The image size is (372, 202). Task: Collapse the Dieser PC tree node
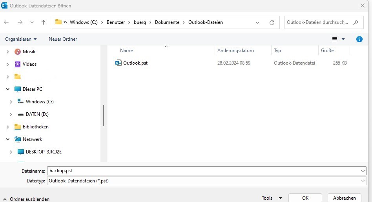(x=7, y=89)
